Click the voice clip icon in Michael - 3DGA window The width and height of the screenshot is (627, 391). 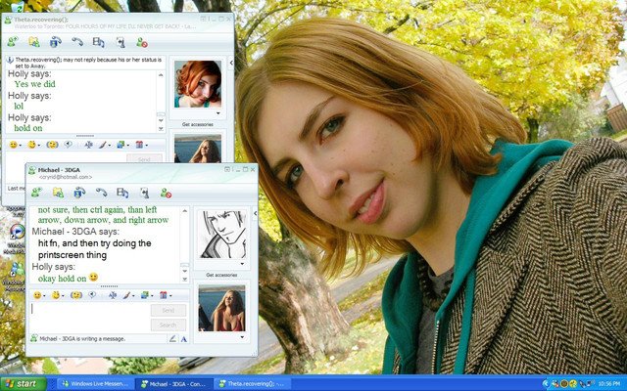[92, 295]
